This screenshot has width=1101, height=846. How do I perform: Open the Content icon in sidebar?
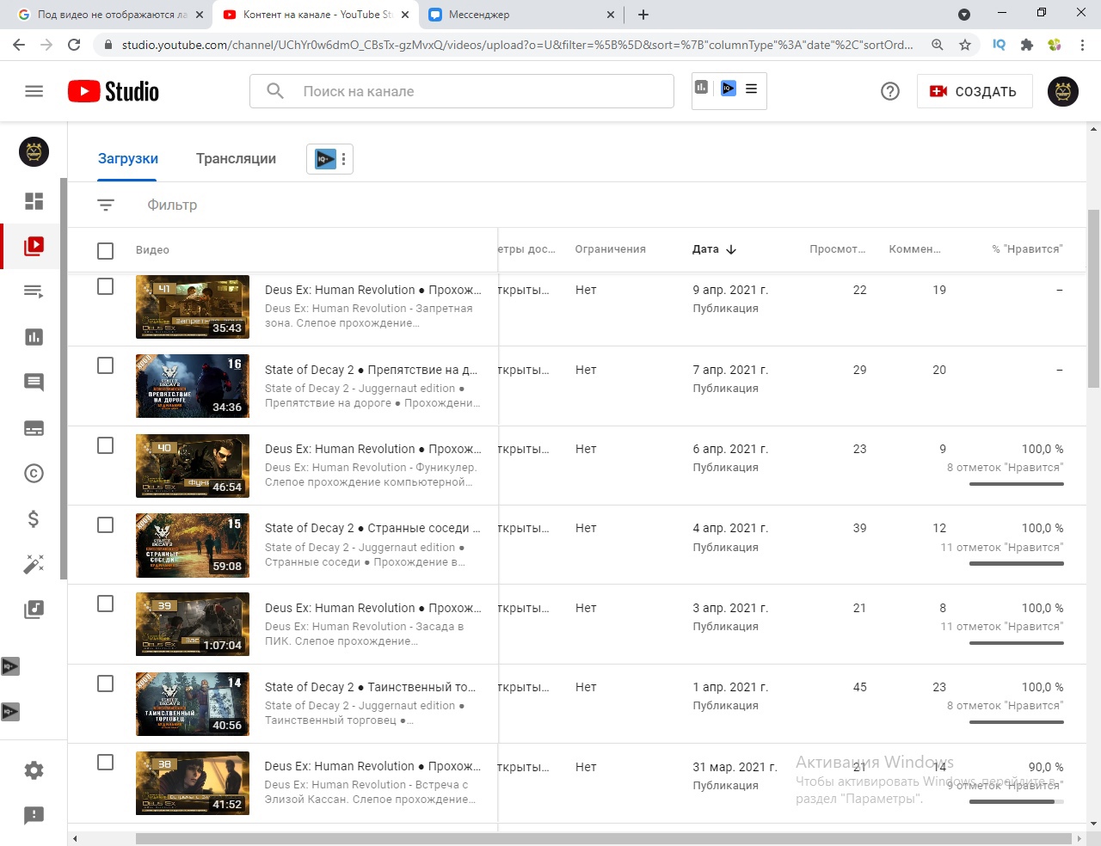pyautogui.click(x=34, y=246)
